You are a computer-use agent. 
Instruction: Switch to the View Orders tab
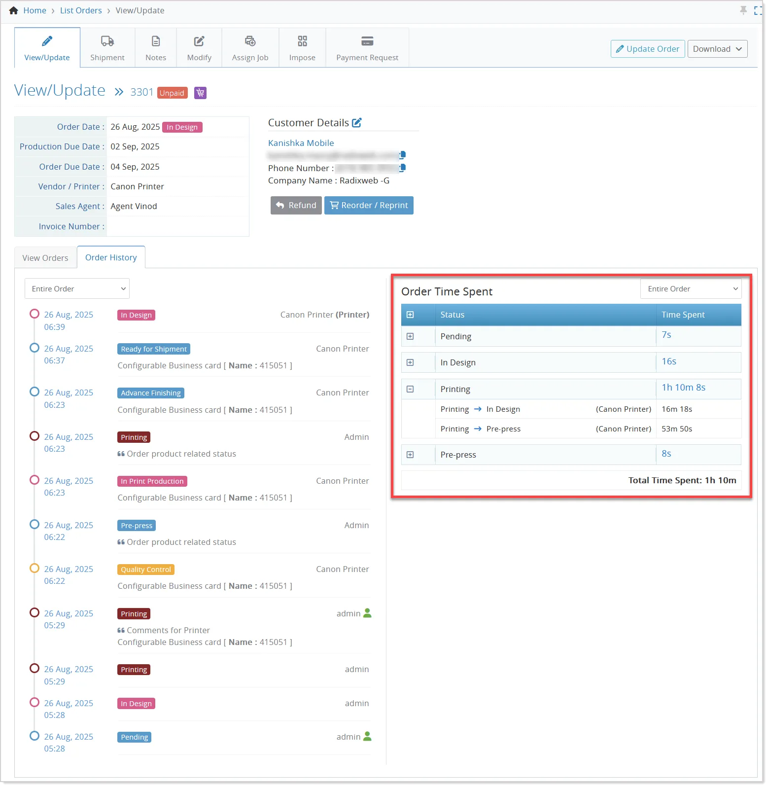(x=45, y=258)
